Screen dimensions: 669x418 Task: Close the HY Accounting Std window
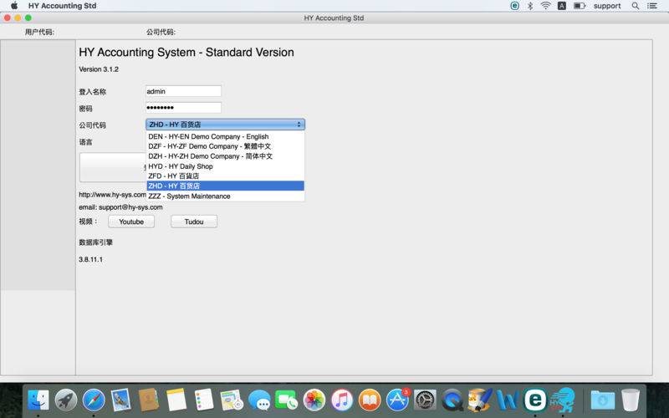click(8, 18)
